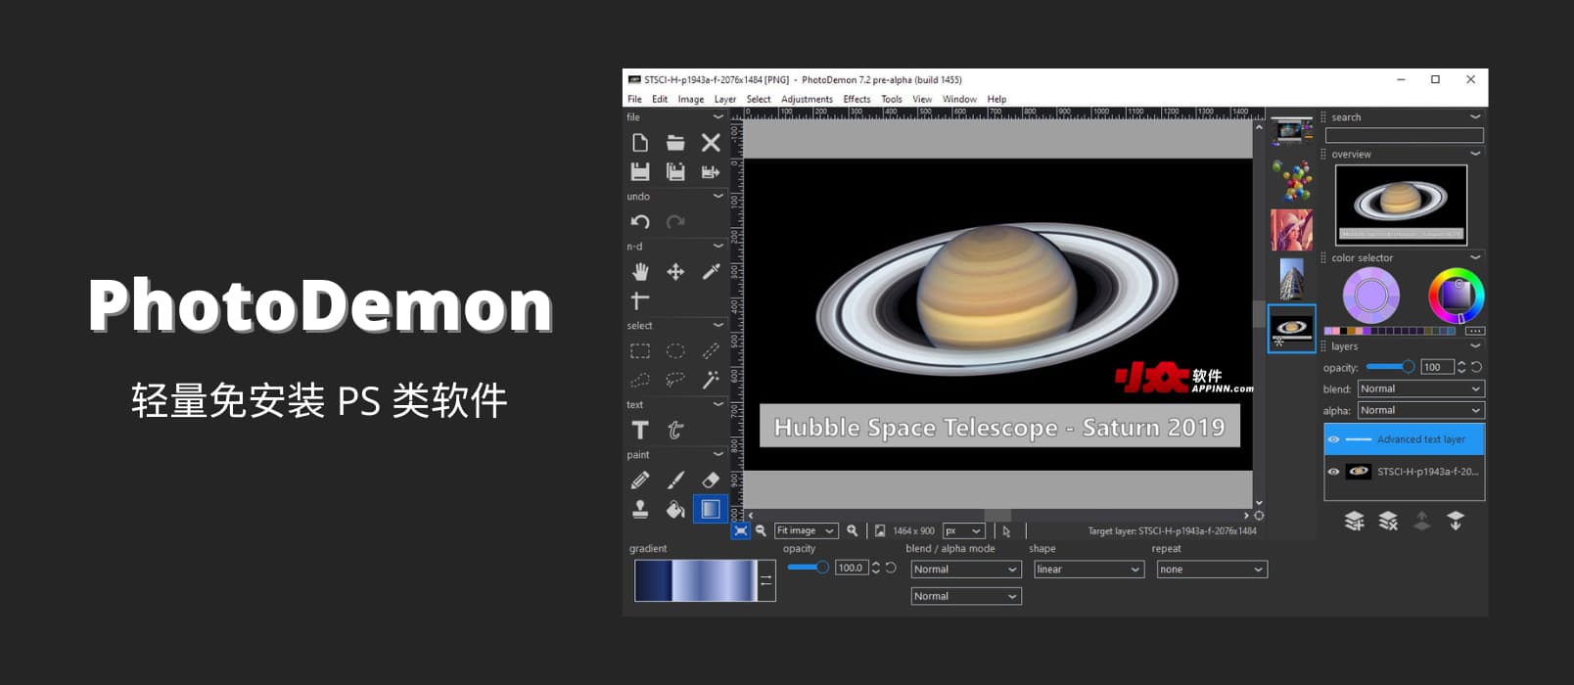Activate the Magic wand selection tool
The height and width of the screenshot is (685, 1574).
711,379
